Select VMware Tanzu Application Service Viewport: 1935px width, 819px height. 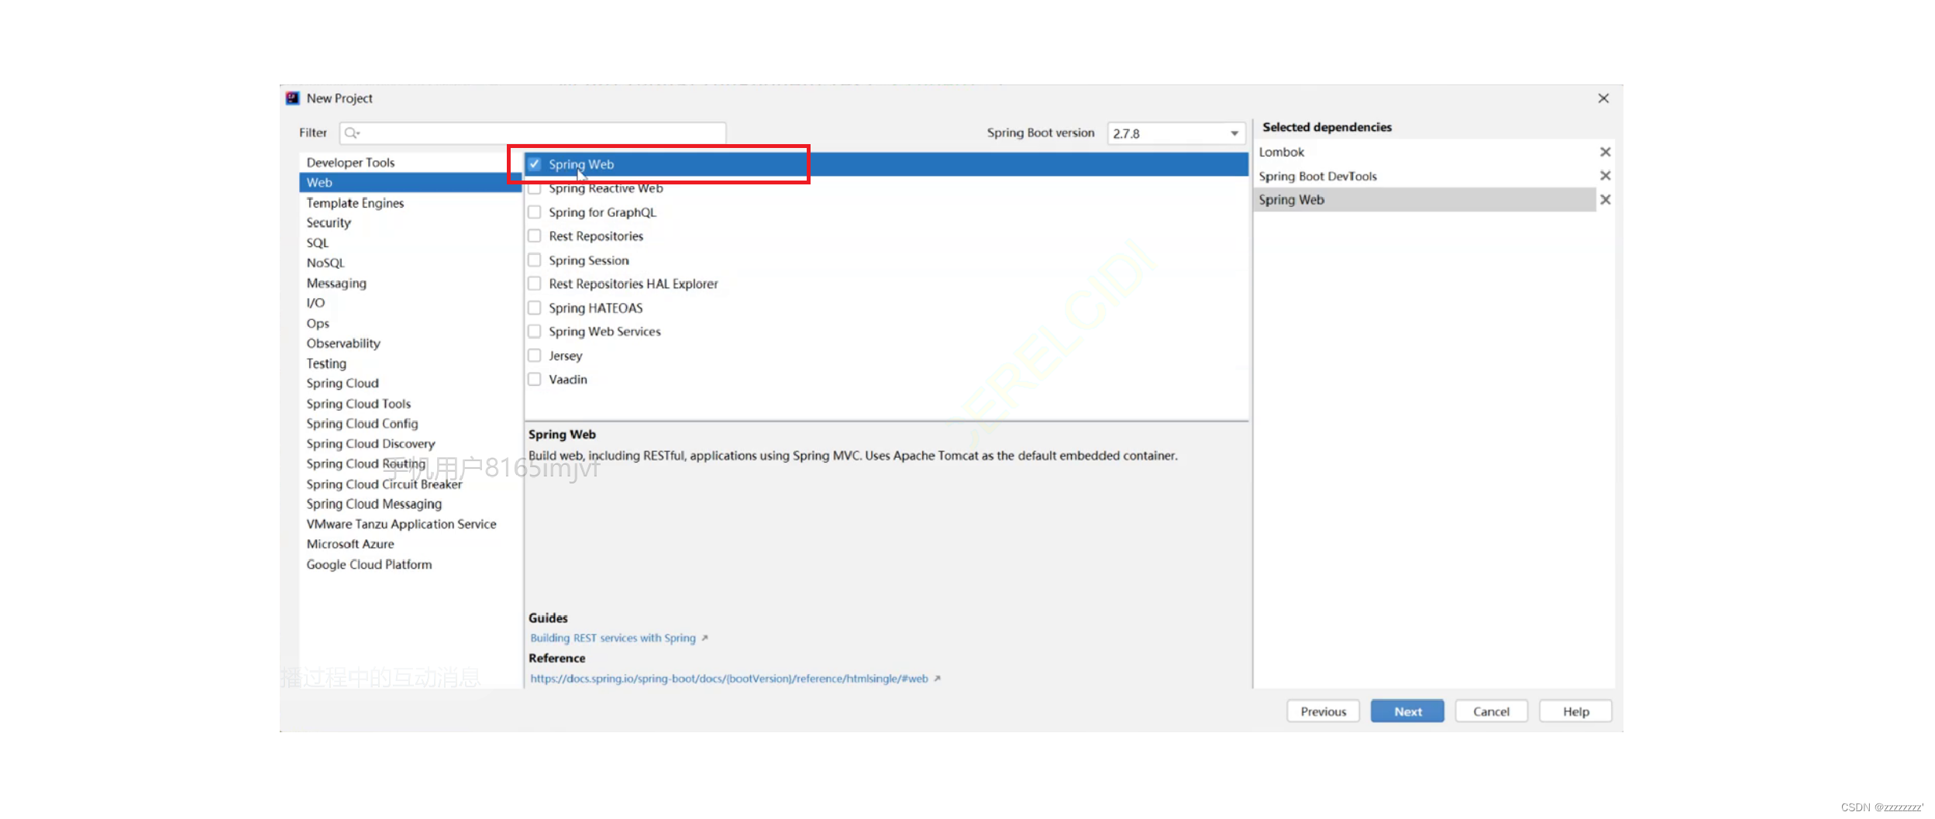pyautogui.click(x=410, y=525)
